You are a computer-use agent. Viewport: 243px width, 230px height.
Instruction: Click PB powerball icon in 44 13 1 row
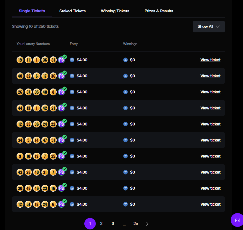click(x=61, y=108)
